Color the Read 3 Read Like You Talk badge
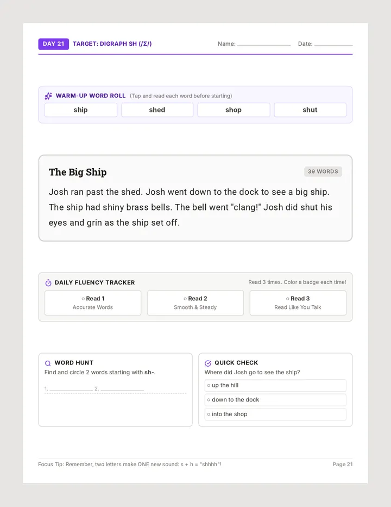This screenshot has width=391, height=507. click(x=298, y=303)
